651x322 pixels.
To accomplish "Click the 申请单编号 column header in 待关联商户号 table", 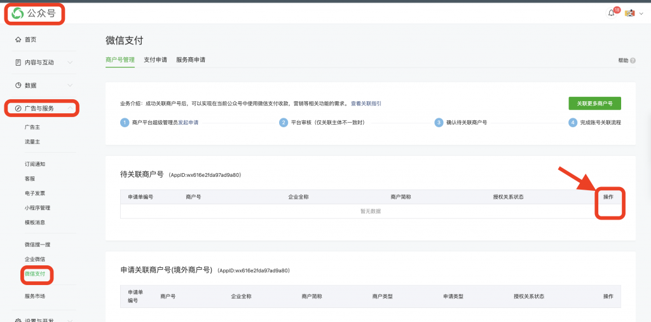I will [140, 197].
